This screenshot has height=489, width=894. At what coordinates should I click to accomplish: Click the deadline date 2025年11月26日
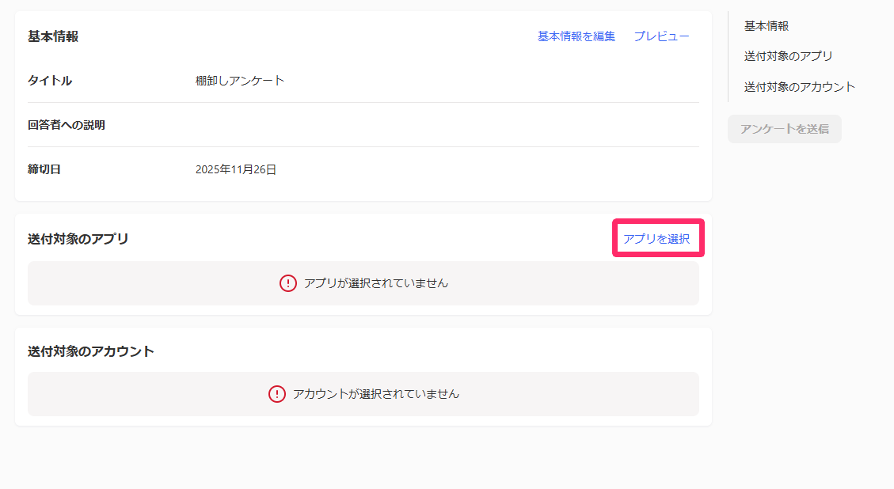click(236, 169)
